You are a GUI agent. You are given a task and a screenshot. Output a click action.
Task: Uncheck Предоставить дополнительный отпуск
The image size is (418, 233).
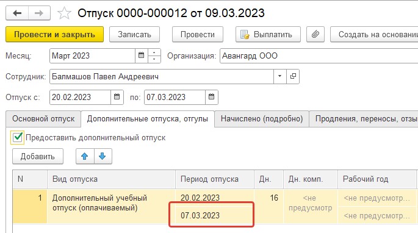(17, 138)
